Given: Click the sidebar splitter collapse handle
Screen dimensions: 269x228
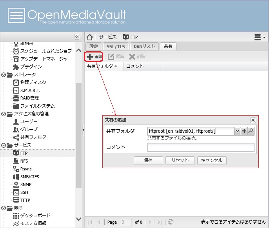Looking at the screenshot, I should point(84,130).
